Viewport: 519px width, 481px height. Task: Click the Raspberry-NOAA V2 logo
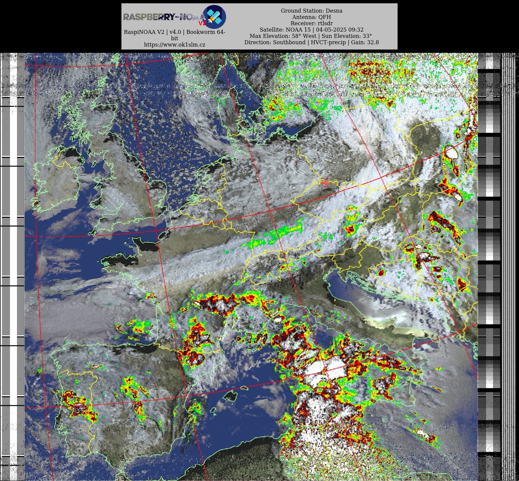point(175,17)
